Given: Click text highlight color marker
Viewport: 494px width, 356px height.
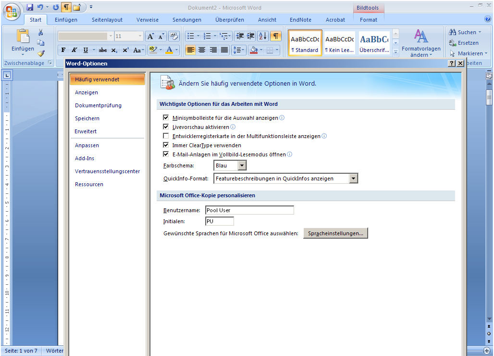Looking at the screenshot, I should (153, 50).
